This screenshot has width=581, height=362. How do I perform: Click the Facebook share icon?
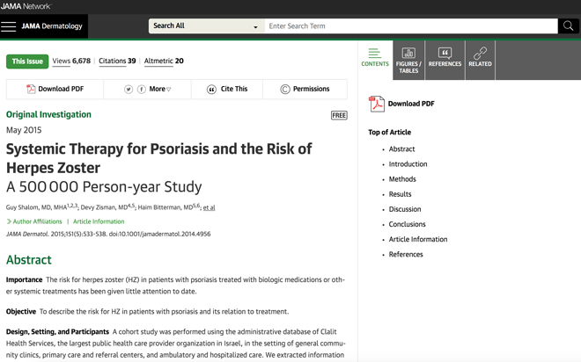tap(142, 89)
